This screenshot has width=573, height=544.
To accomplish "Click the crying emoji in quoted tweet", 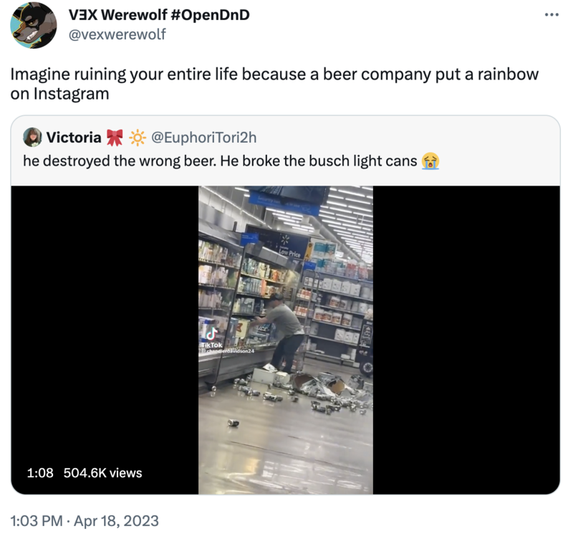I will click(x=430, y=161).
